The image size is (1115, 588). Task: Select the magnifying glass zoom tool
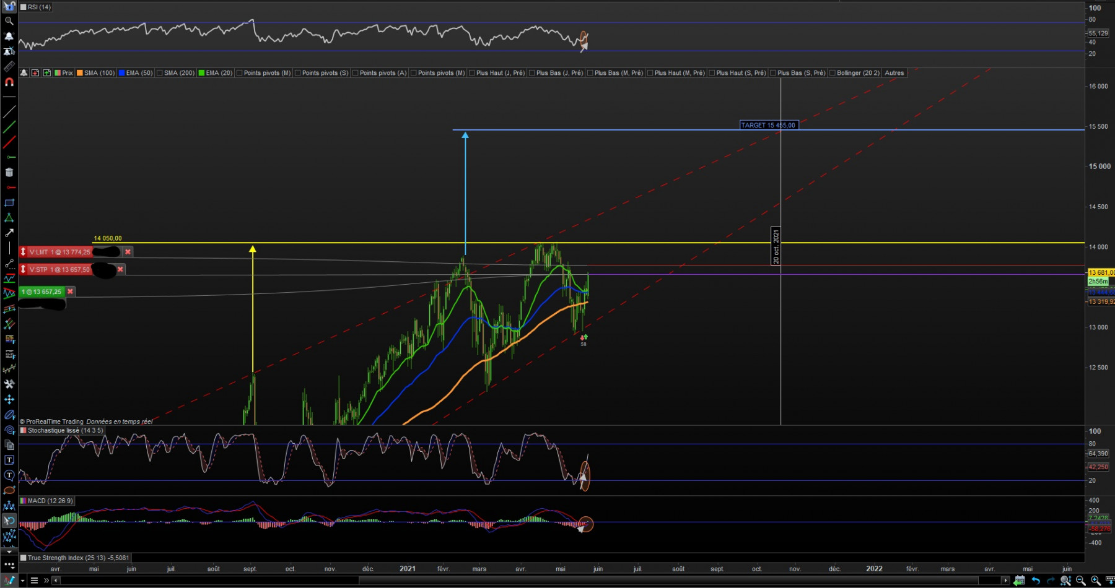(9, 21)
